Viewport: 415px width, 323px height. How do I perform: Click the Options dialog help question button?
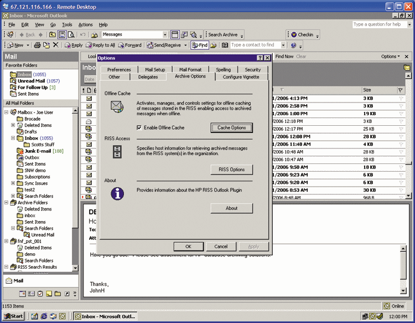(260, 58)
